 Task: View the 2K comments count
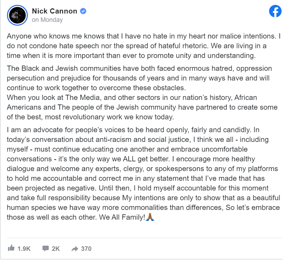(x=56, y=249)
